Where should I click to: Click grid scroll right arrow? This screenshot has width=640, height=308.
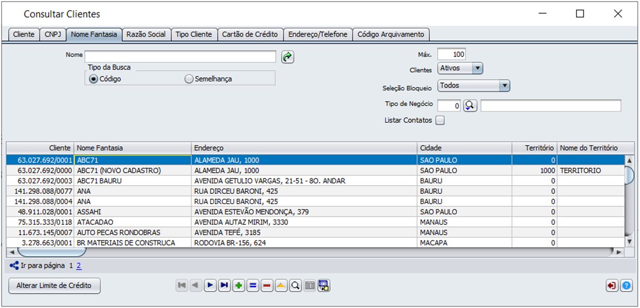[619, 252]
